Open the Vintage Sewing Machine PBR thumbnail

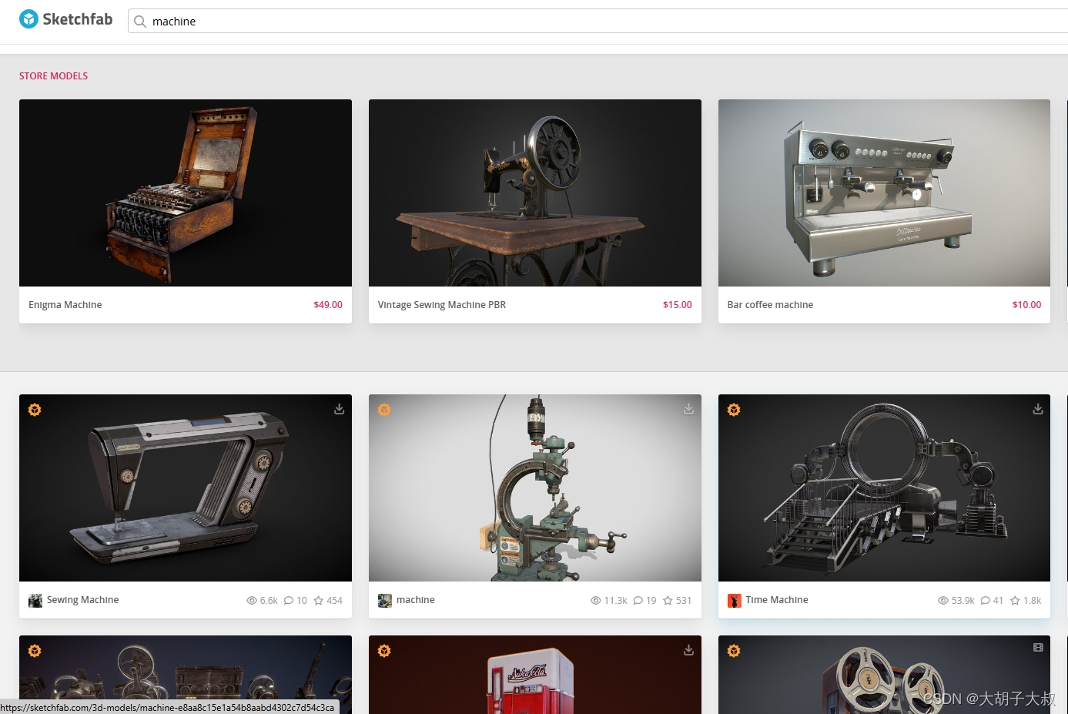pyautogui.click(x=535, y=193)
